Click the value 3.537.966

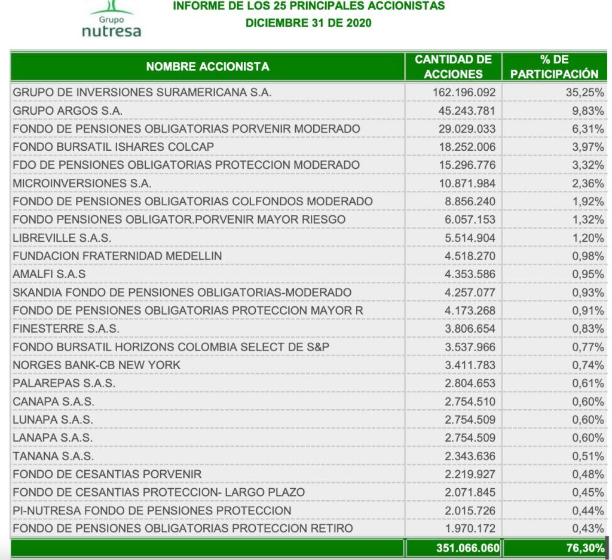coord(470,347)
